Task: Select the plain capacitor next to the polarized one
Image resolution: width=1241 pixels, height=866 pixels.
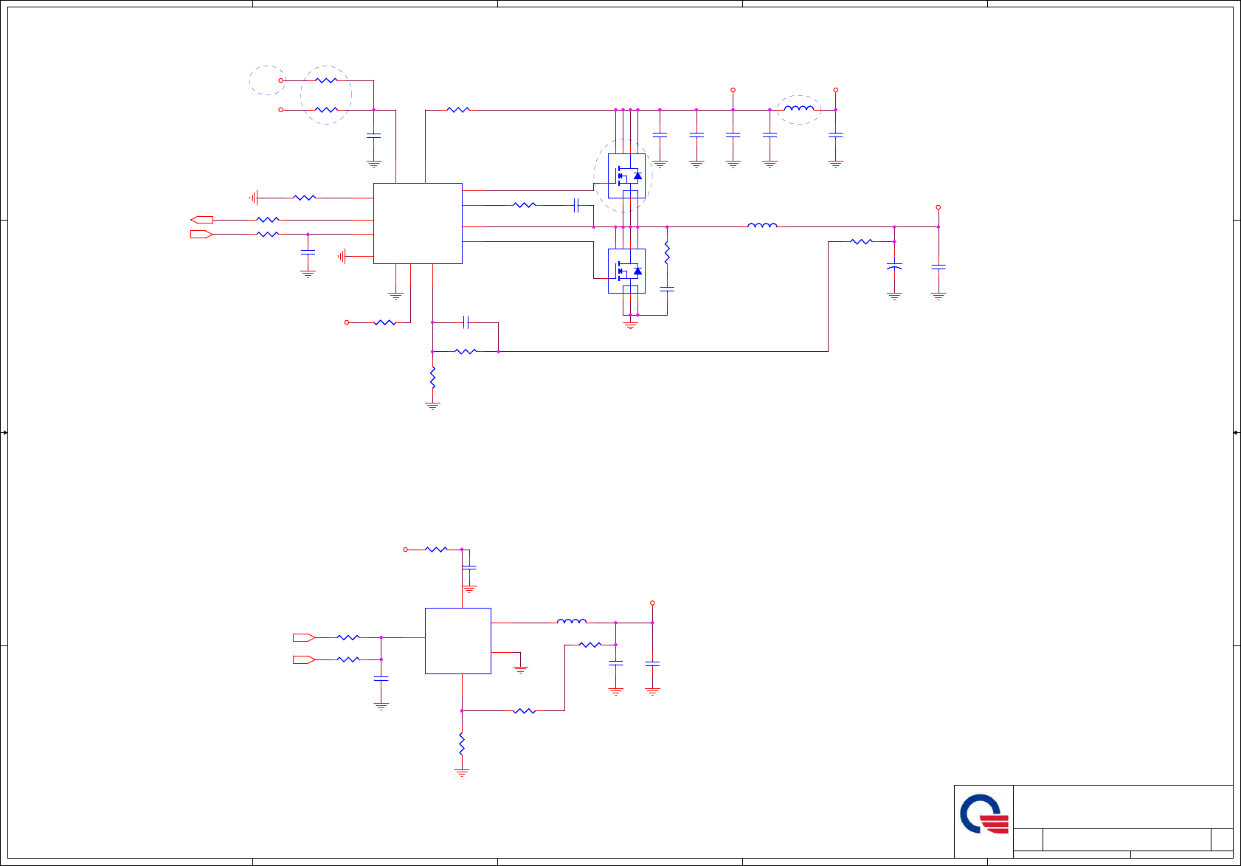Action: pyautogui.click(x=938, y=267)
